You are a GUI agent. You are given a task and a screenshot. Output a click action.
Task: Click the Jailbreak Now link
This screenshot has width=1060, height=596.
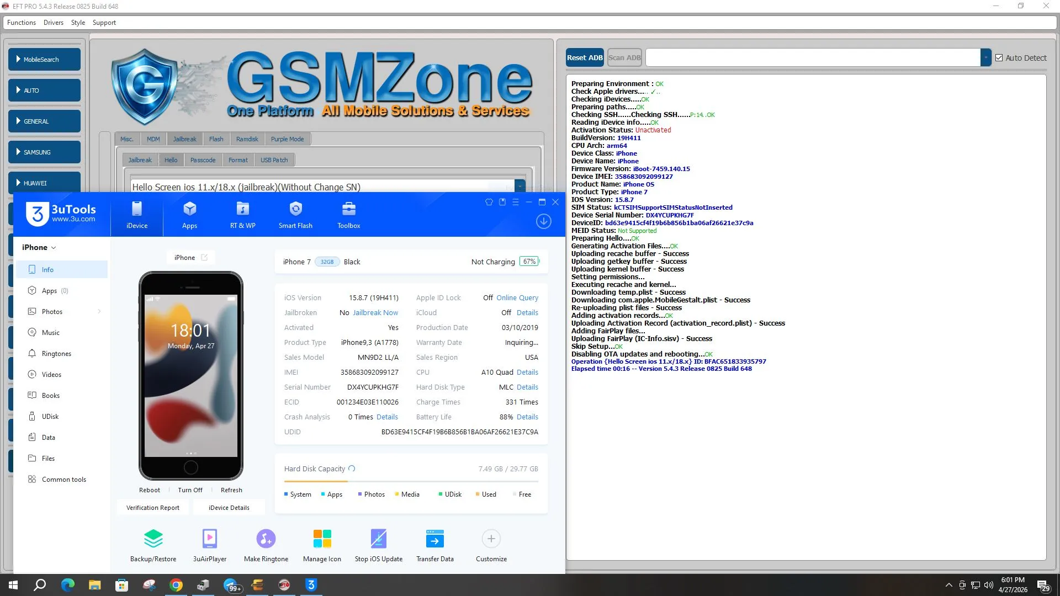(375, 312)
